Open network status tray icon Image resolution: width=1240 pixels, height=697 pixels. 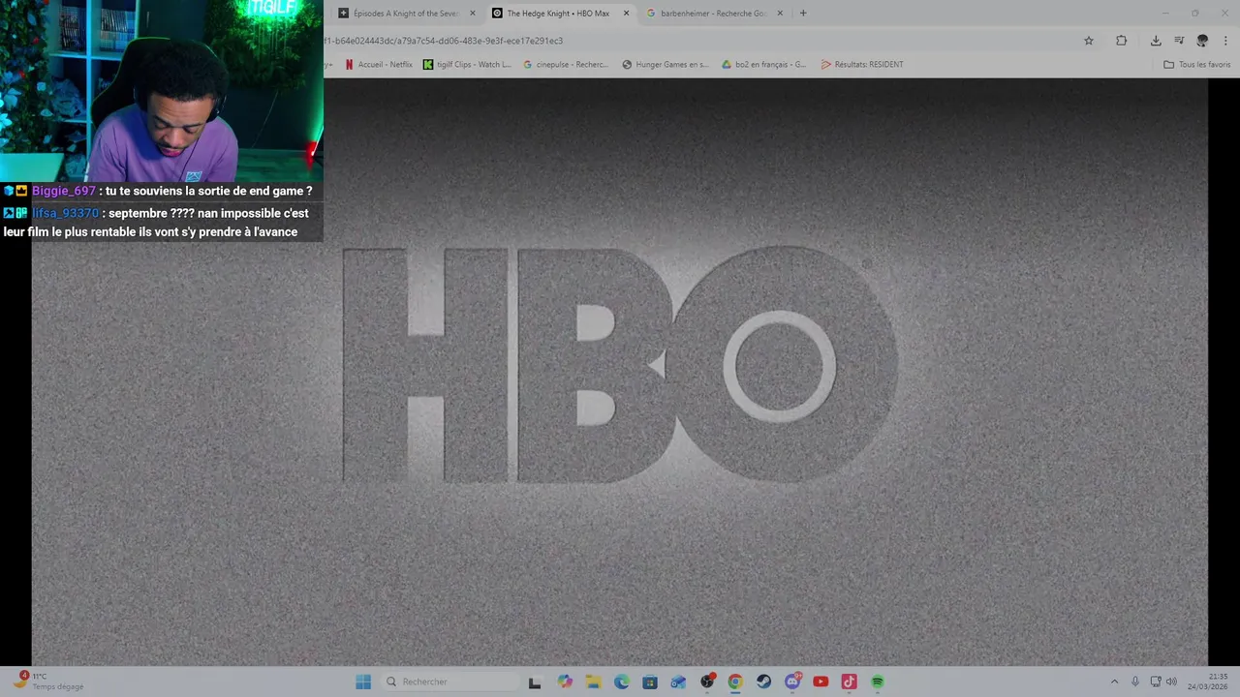pyautogui.click(x=1156, y=682)
